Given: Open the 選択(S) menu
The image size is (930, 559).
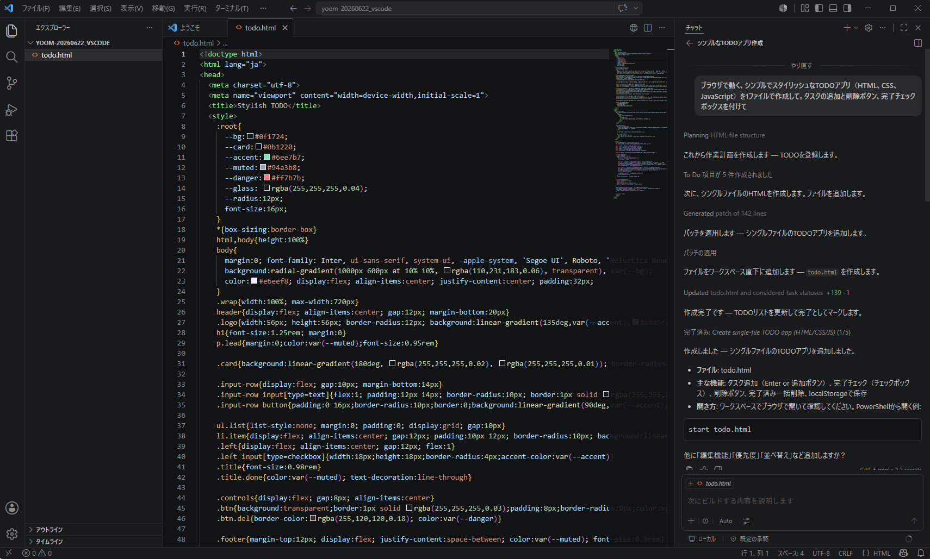Looking at the screenshot, I should pyautogui.click(x=101, y=8).
